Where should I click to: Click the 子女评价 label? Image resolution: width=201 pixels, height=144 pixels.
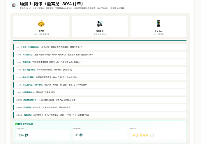(x=133, y=129)
